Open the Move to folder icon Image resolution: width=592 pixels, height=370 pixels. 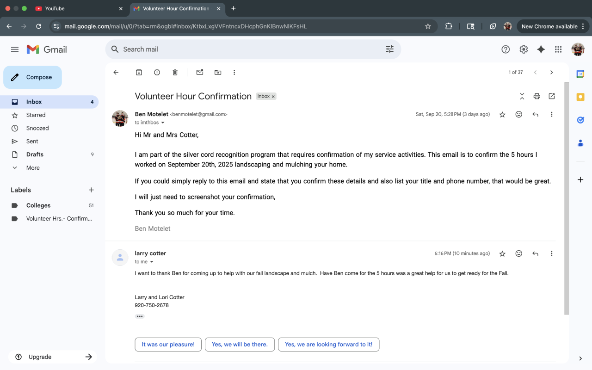point(218,72)
